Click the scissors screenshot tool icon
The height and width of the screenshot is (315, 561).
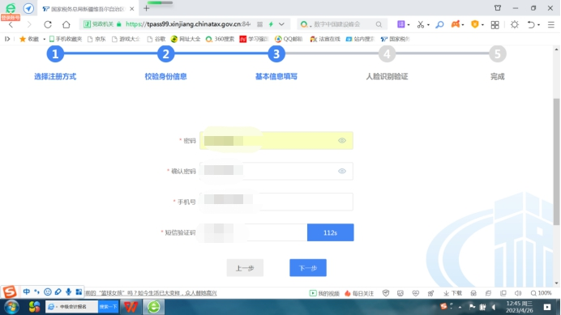[421, 24]
